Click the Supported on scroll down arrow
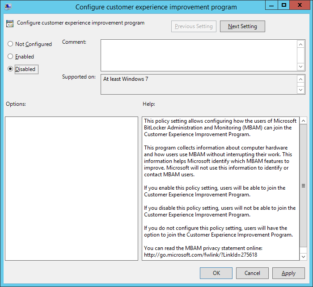The image size is (313, 287). point(300,90)
